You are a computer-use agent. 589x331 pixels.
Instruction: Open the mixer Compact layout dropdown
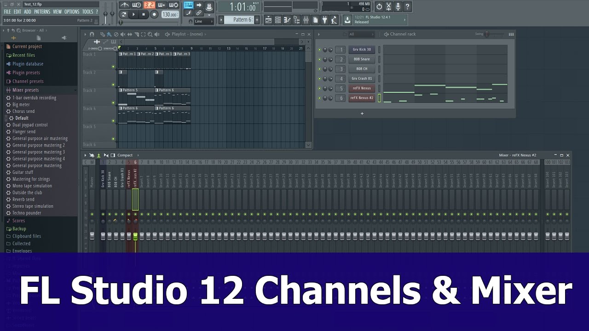(x=127, y=155)
